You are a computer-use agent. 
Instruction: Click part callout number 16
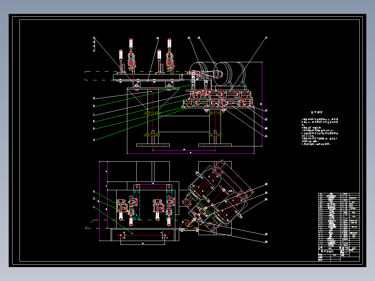[199, 38]
